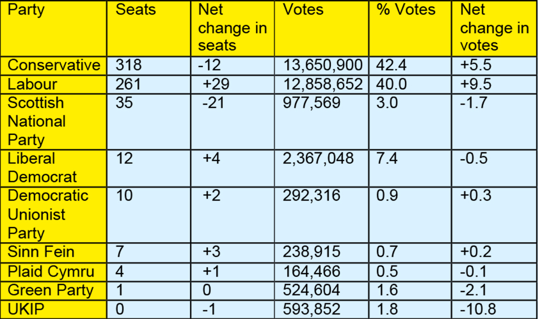This screenshot has height=319, width=538.
Task: Click the Plaid Cymru name cell
Action: [53, 273]
